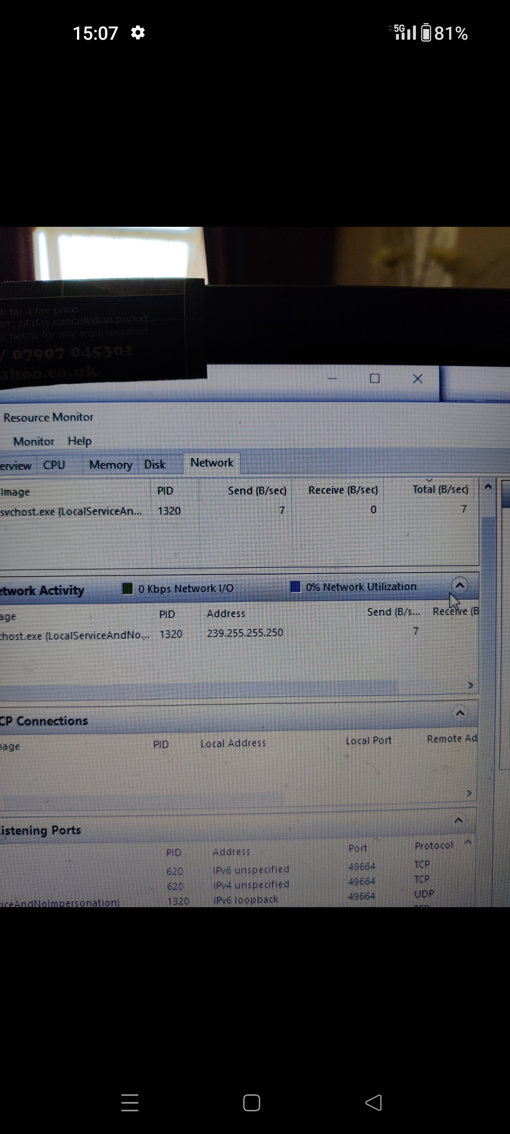Image resolution: width=510 pixels, height=1134 pixels.
Task: Switch to the CPU tab
Action: click(x=54, y=465)
